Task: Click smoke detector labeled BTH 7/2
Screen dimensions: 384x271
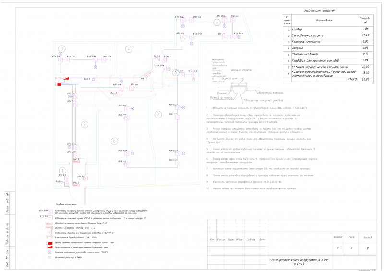Action: pyautogui.click(x=178, y=118)
